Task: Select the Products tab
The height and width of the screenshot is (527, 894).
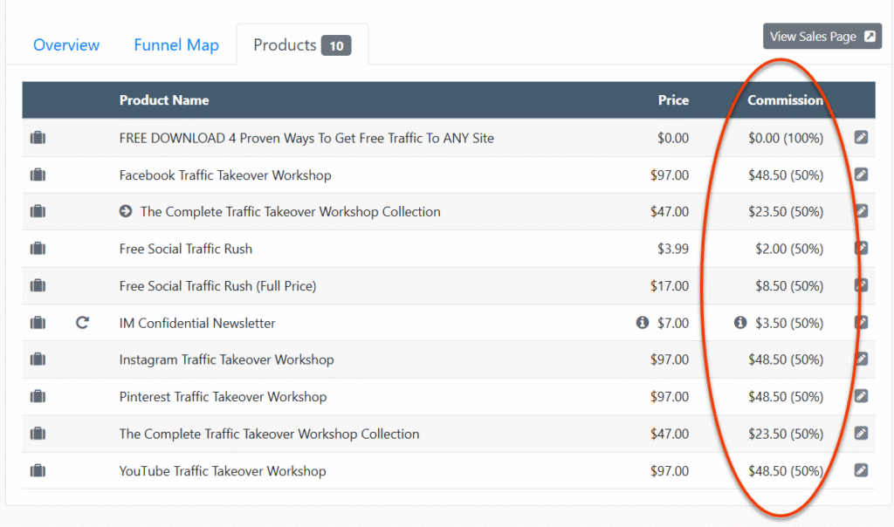Action: click(301, 45)
